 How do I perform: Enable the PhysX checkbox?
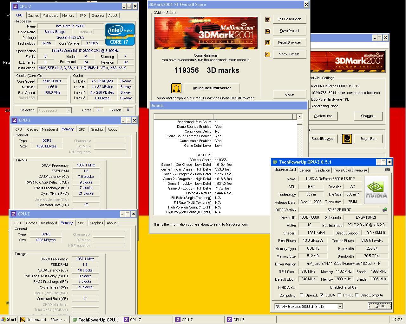pos(339,295)
